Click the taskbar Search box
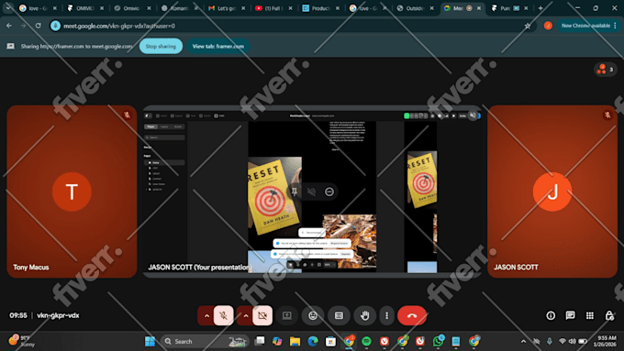This screenshot has height=351, width=624. pyautogui.click(x=205, y=342)
